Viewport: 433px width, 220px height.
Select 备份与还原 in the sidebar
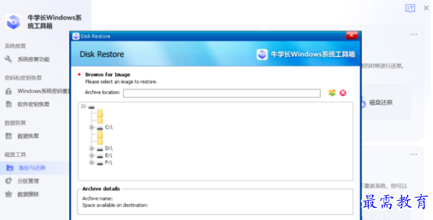32,167
